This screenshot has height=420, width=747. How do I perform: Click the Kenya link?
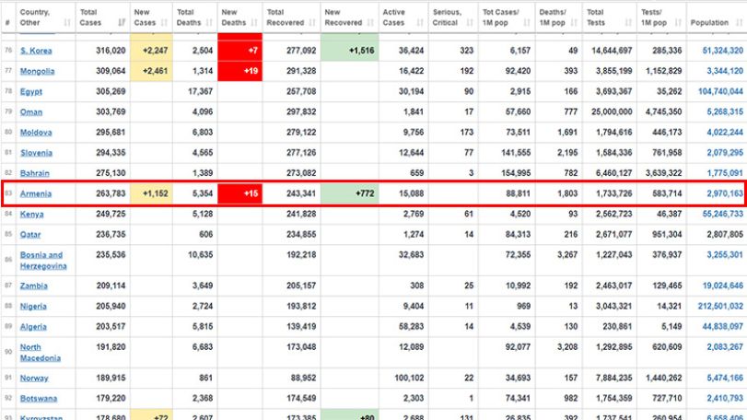pyautogui.click(x=31, y=215)
